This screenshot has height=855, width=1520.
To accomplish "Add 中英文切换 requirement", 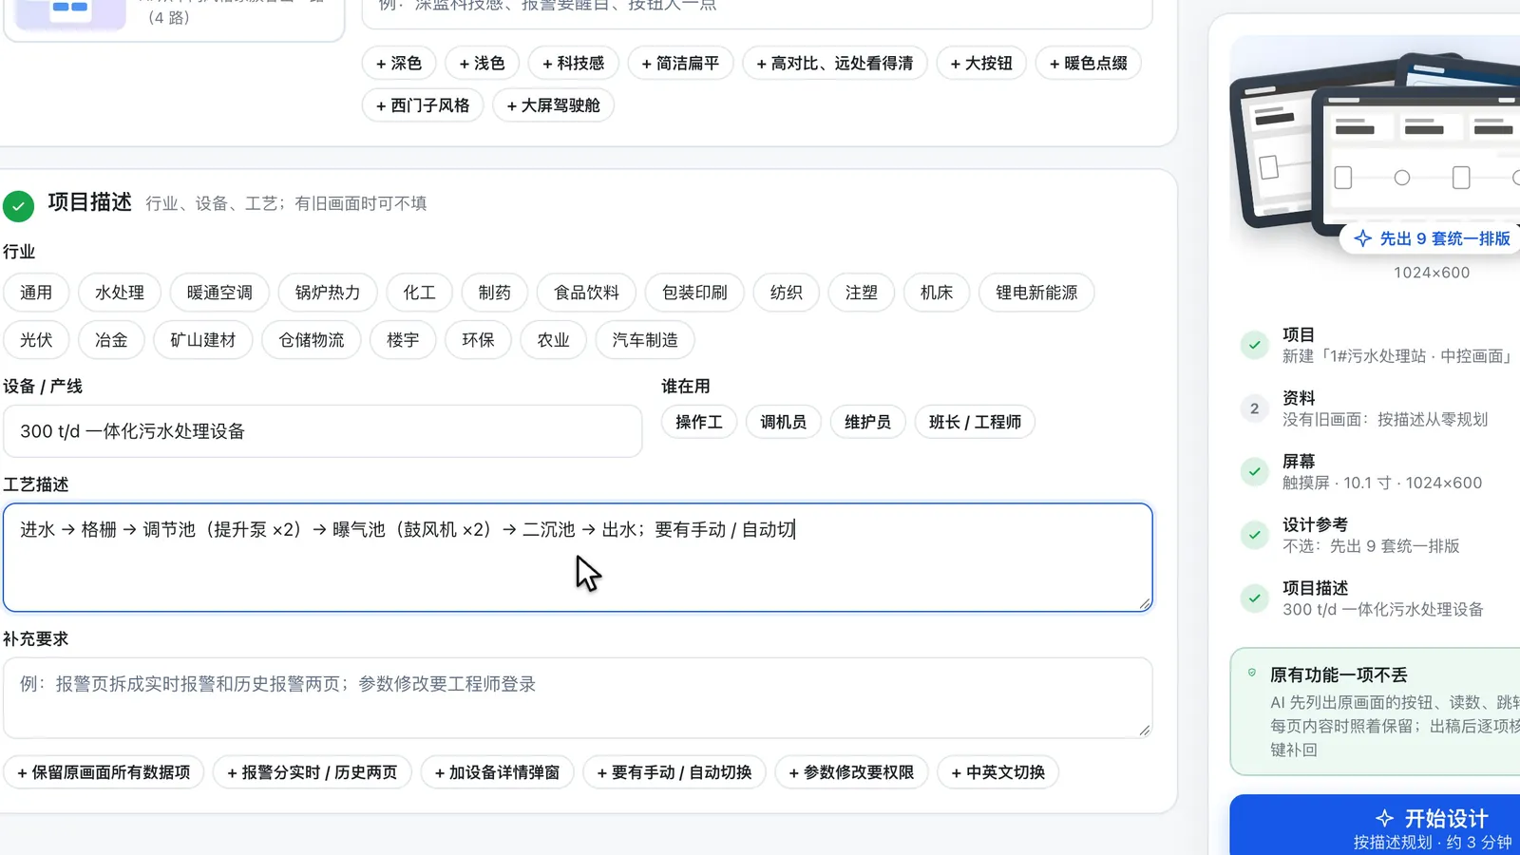I will point(998,772).
